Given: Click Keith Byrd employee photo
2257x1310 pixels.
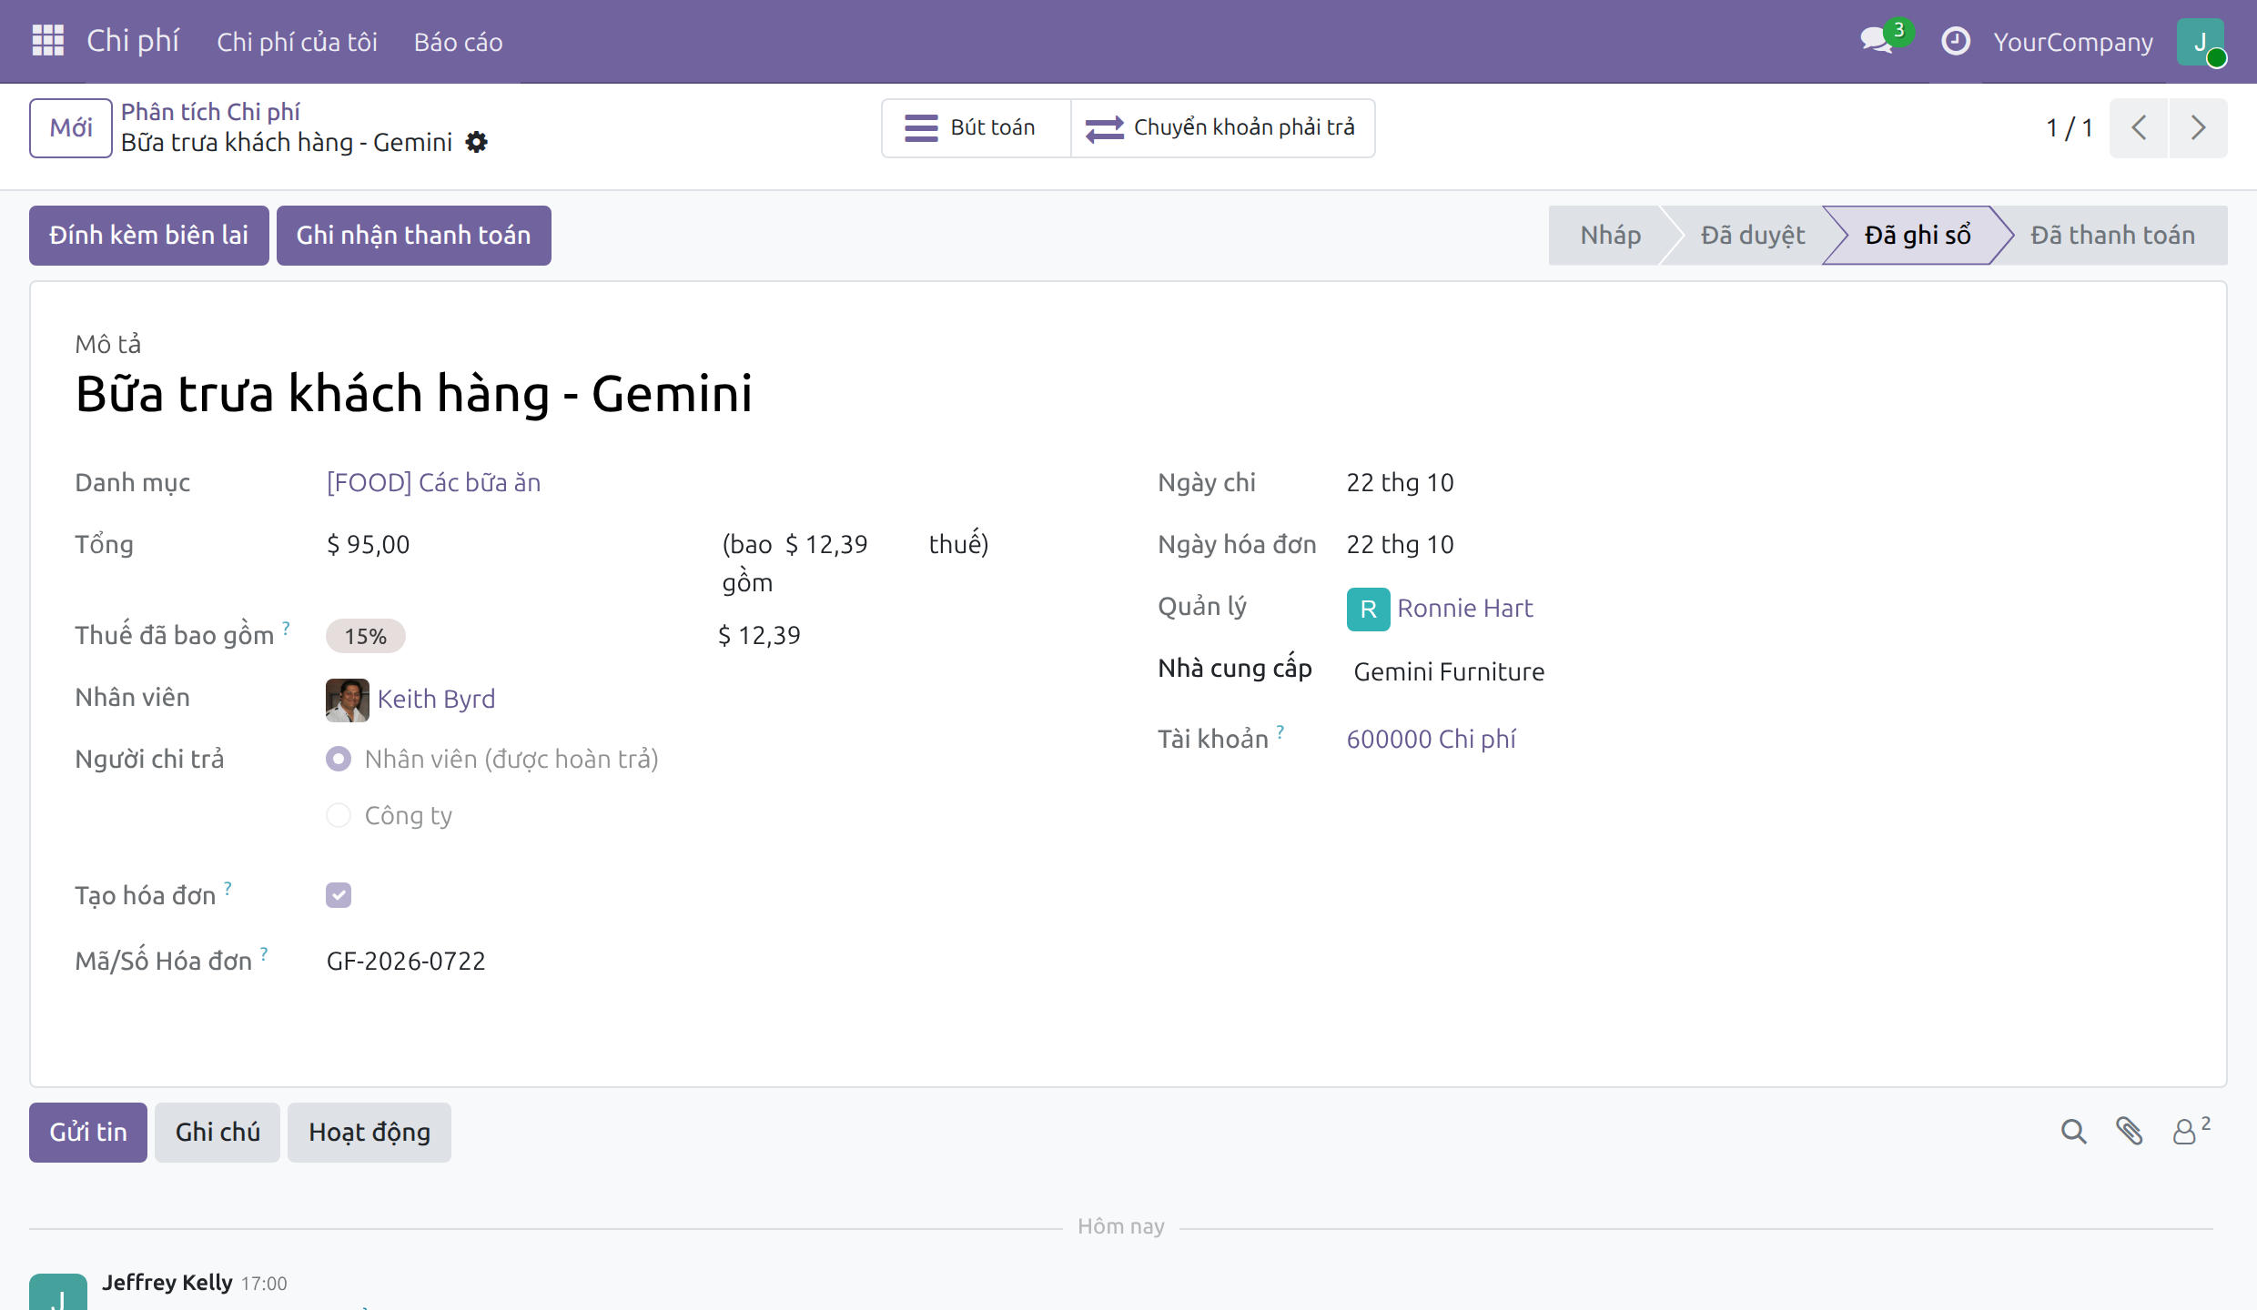Looking at the screenshot, I should pyautogui.click(x=347, y=700).
